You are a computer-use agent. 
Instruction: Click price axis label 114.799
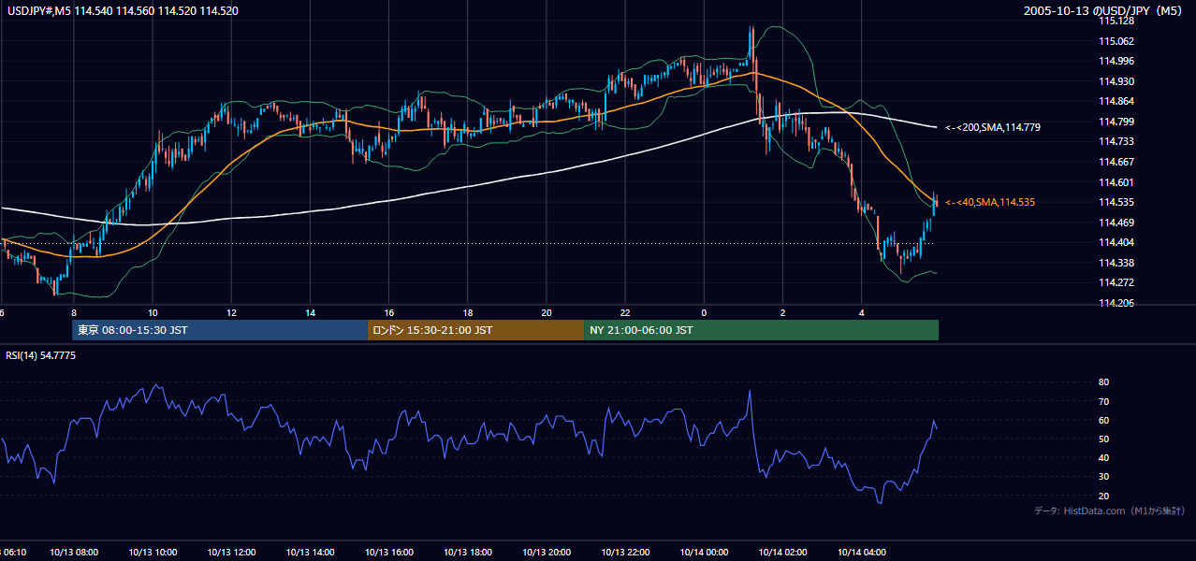tap(1116, 122)
